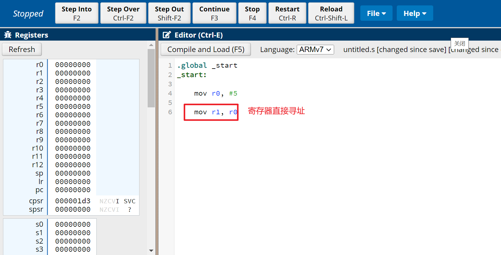The height and width of the screenshot is (255, 501).
Task: Click the Registers bug icon
Action: pos(8,35)
